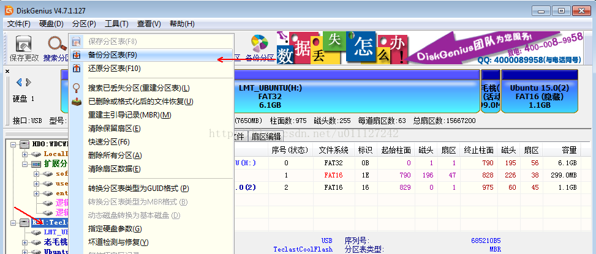
Task: Click the 标识 column header
Action: click(366, 151)
